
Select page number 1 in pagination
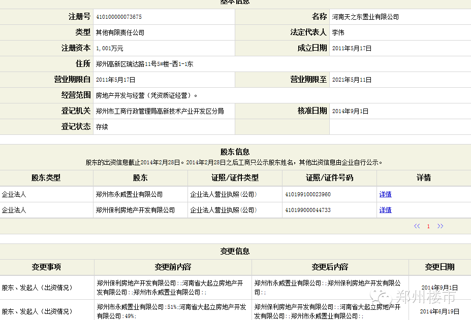pos(428,226)
